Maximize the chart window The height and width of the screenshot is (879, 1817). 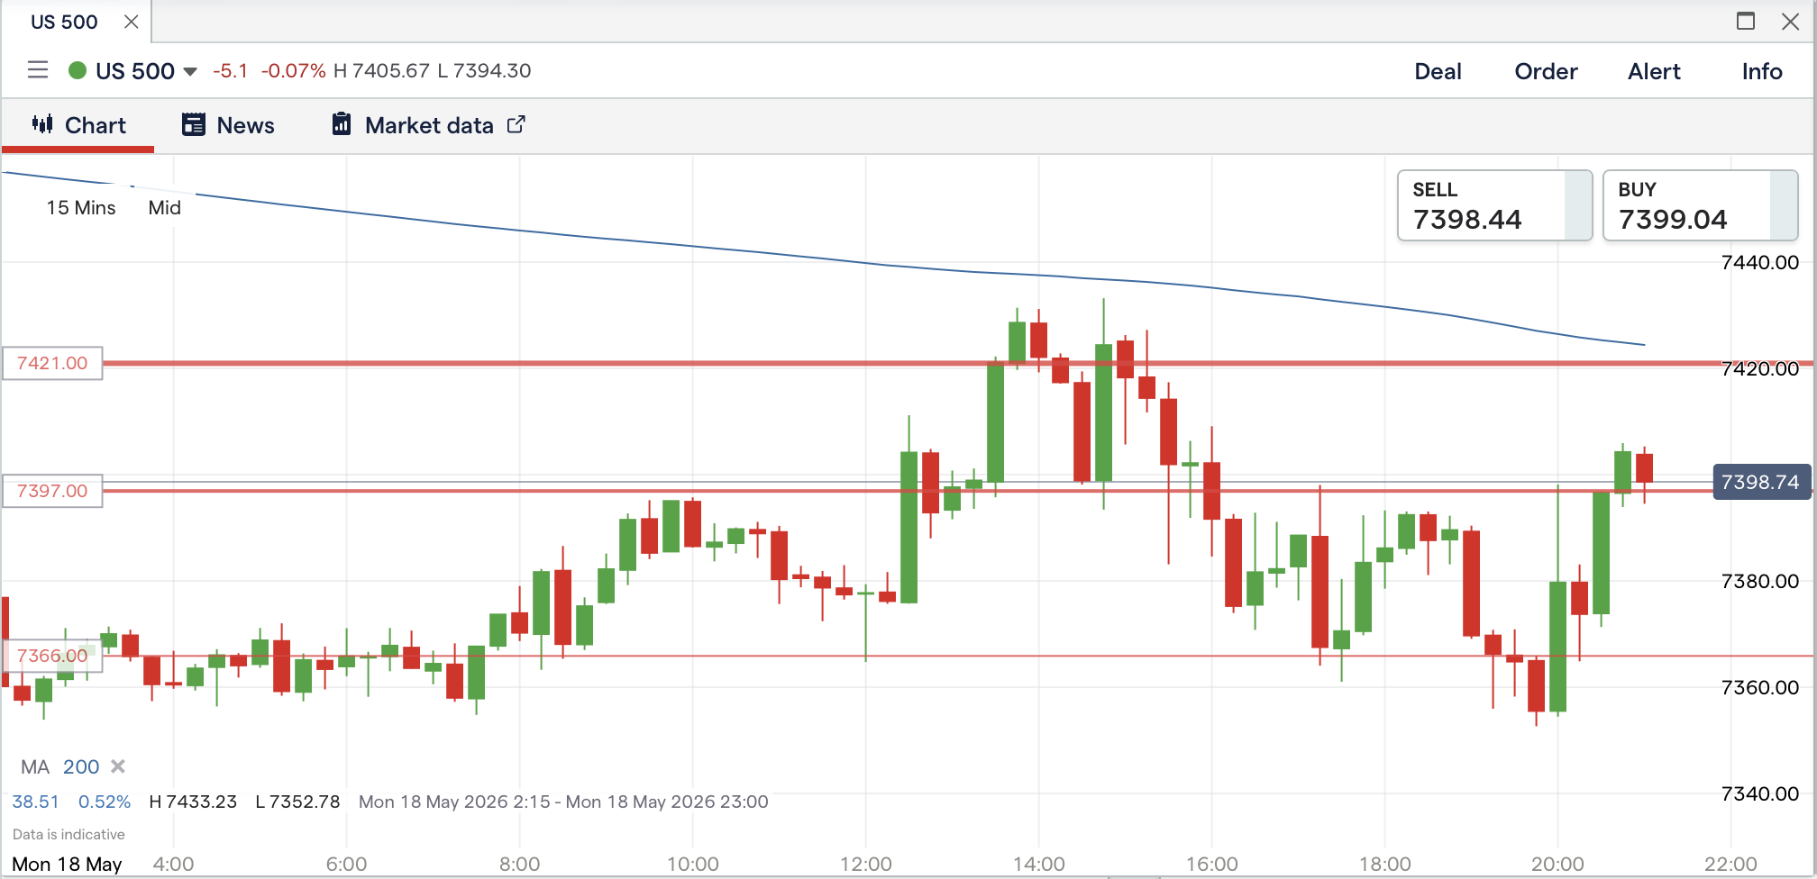[x=1746, y=21]
